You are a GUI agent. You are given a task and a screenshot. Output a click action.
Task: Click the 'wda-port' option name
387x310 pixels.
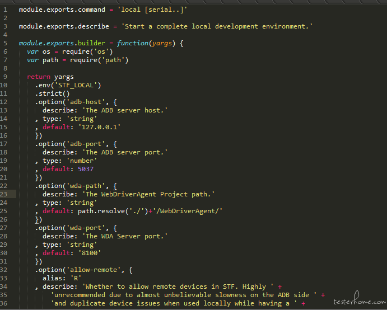(86, 228)
